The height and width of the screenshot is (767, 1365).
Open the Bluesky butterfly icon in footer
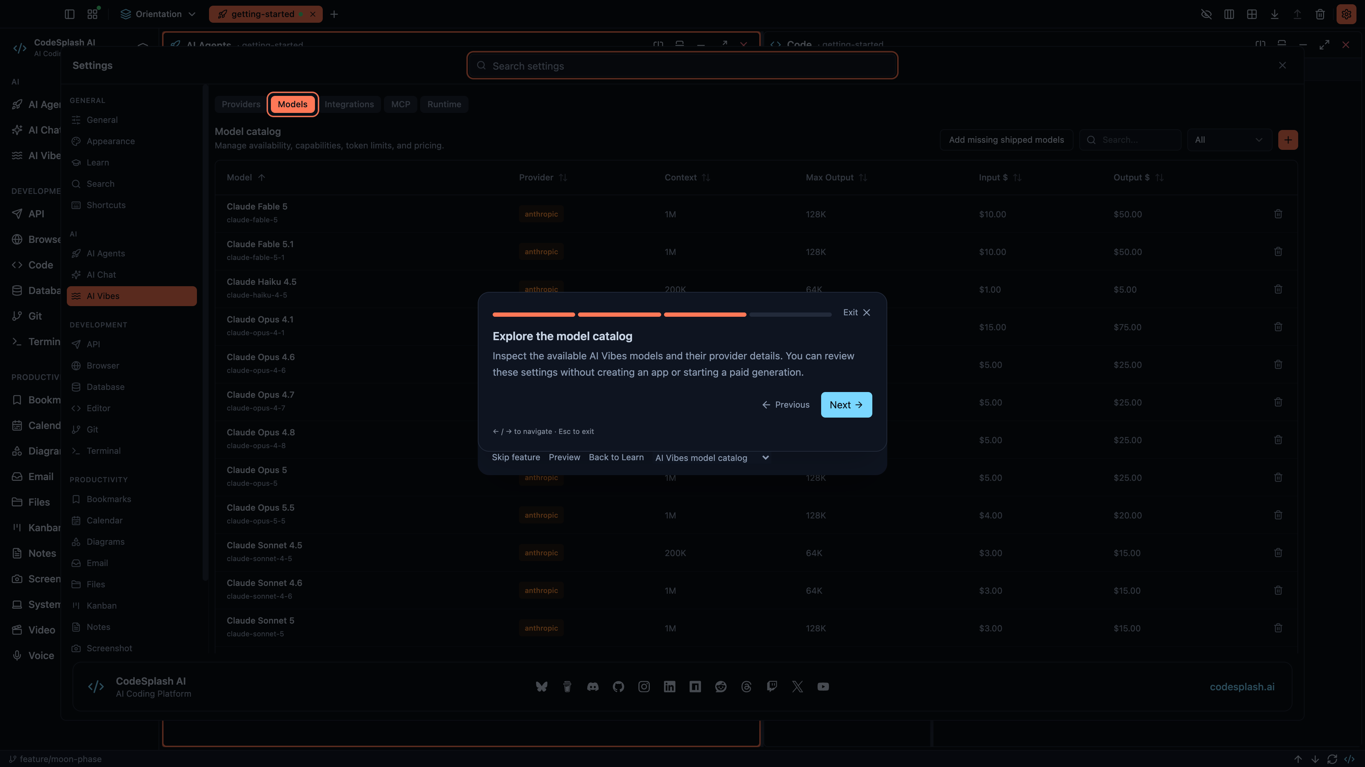(x=541, y=686)
